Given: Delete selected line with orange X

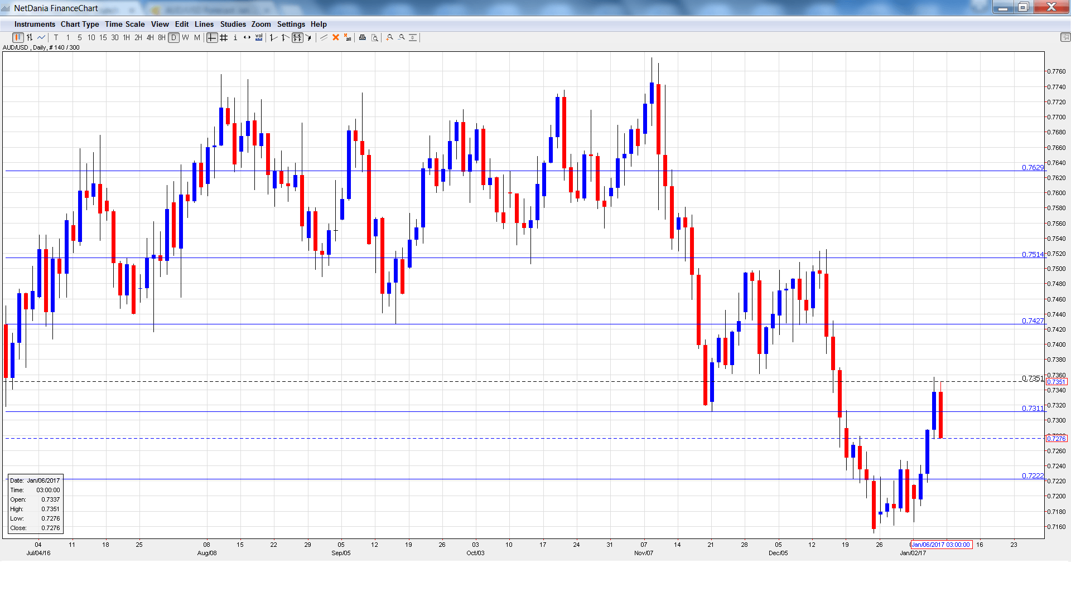Looking at the screenshot, I should click(x=336, y=37).
